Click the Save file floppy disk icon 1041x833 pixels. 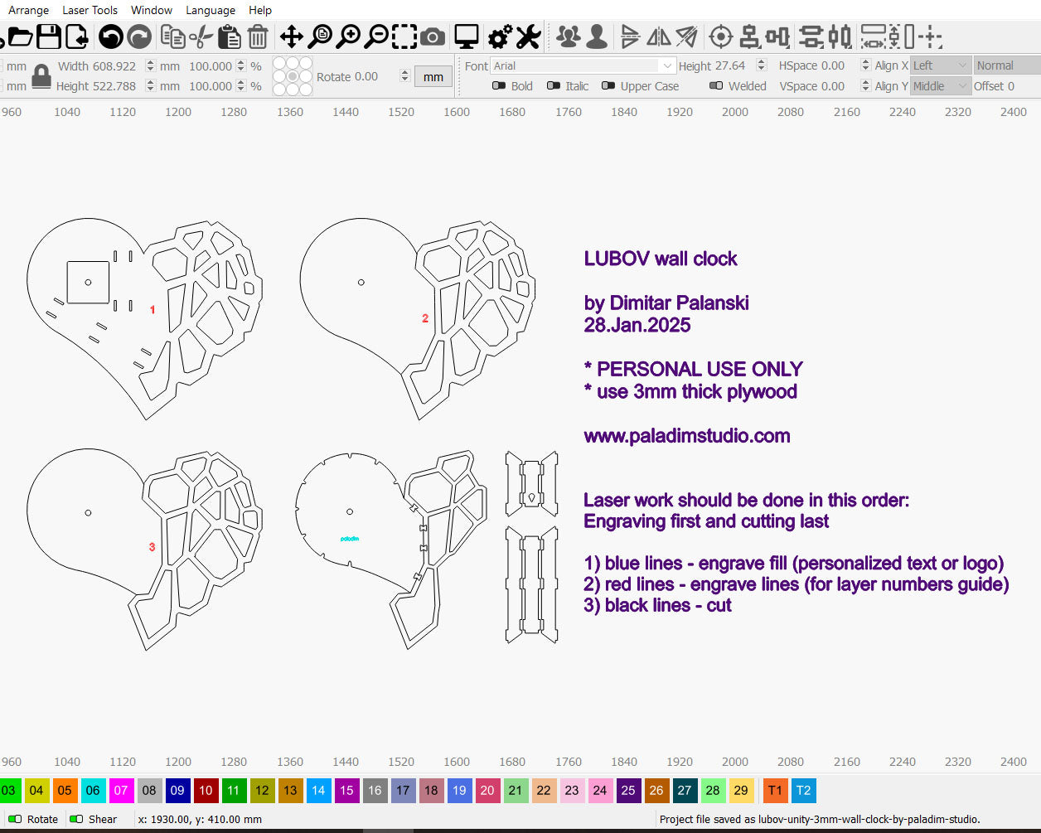click(49, 36)
